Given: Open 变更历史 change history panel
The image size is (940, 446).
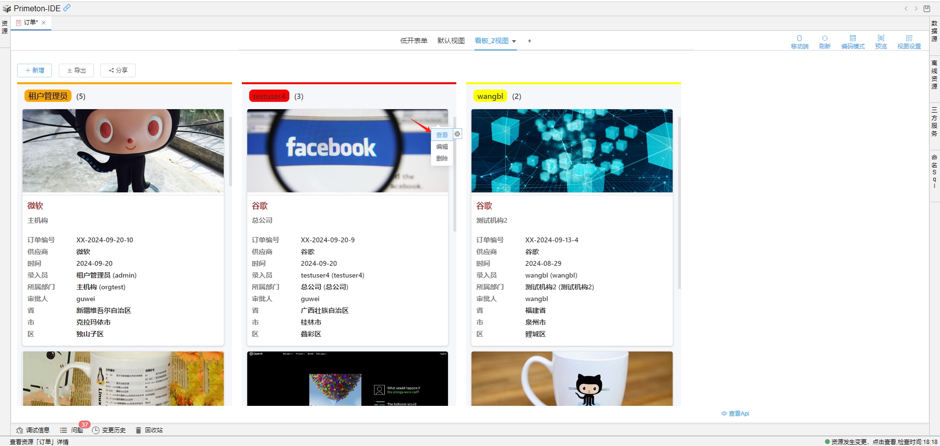Looking at the screenshot, I should click(x=109, y=430).
